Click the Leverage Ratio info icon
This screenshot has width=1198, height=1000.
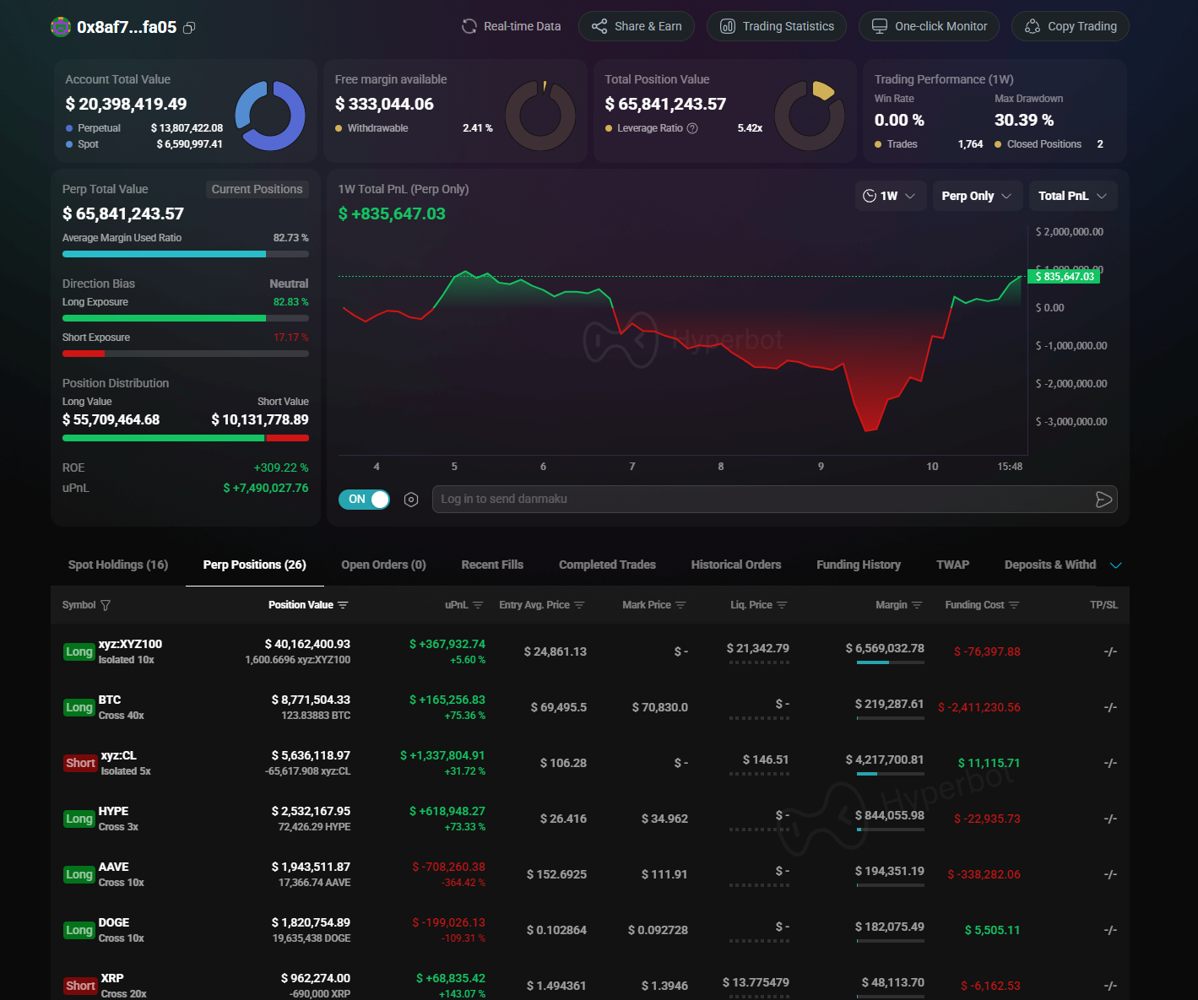coord(692,128)
